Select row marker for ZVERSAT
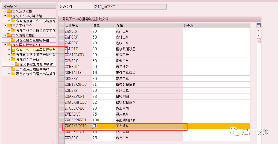The image size is (278, 144). [x=62, y=114]
